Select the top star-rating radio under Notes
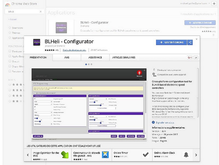Viewport: 219px width, 165px height. pos(10,85)
